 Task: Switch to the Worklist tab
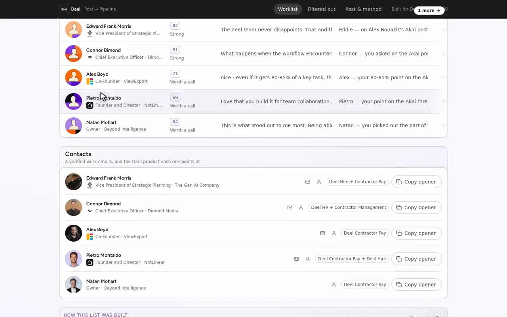point(288,9)
